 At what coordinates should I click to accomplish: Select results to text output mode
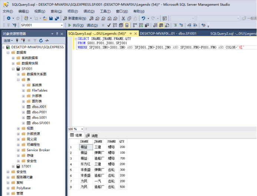tap(155, 25)
